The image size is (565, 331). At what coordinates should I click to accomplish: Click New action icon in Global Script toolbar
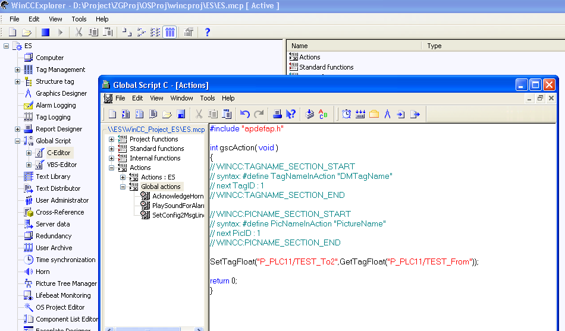tap(112, 114)
